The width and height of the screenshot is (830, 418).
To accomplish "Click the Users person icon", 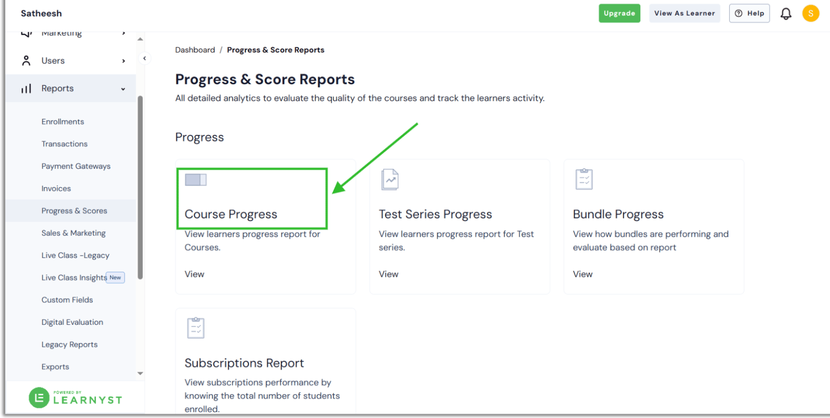I will 26,61.
